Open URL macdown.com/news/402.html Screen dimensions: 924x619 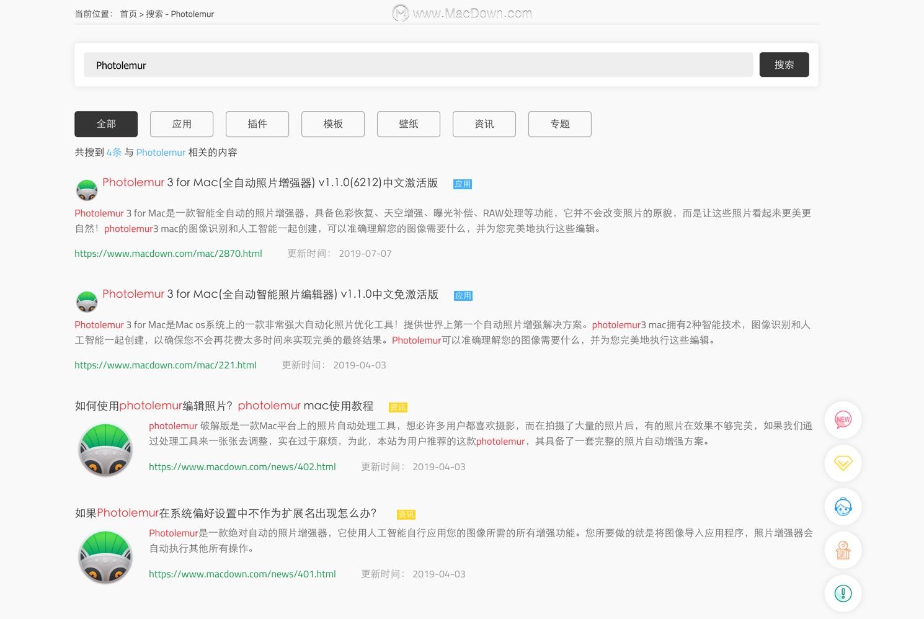tap(242, 466)
